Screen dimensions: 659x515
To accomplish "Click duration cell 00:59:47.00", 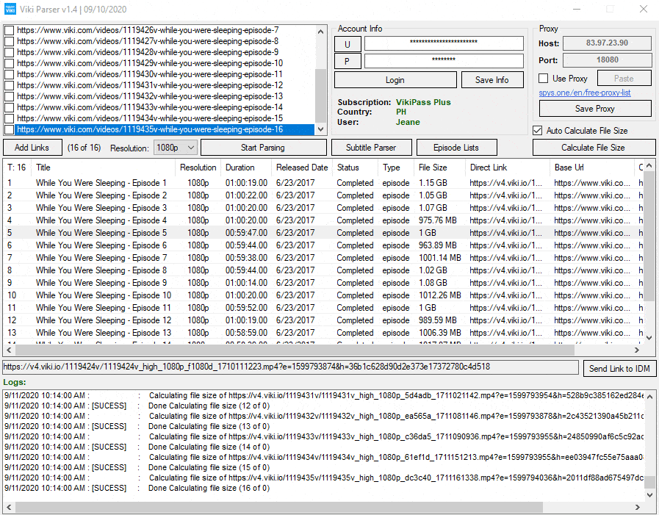I will pos(246,233).
